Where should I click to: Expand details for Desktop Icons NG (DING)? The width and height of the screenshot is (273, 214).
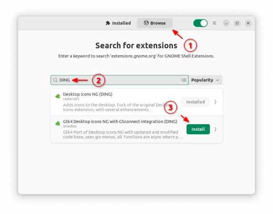click(x=215, y=102)
